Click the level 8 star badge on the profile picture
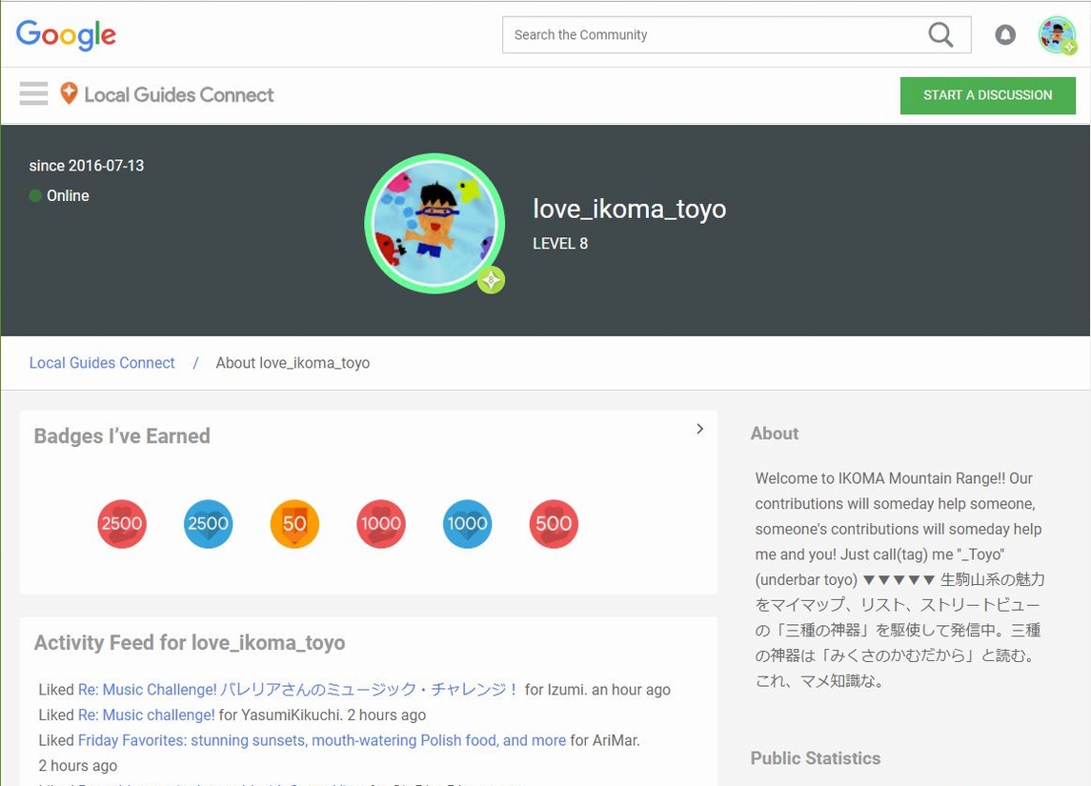Screen dimensions: 1091x786 pos(492,280)
